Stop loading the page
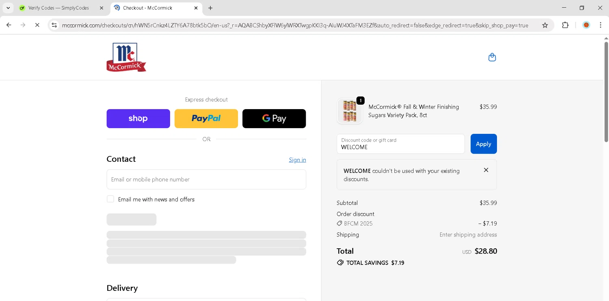This screenshot has height=301, width=609. [x=37, y=25]
